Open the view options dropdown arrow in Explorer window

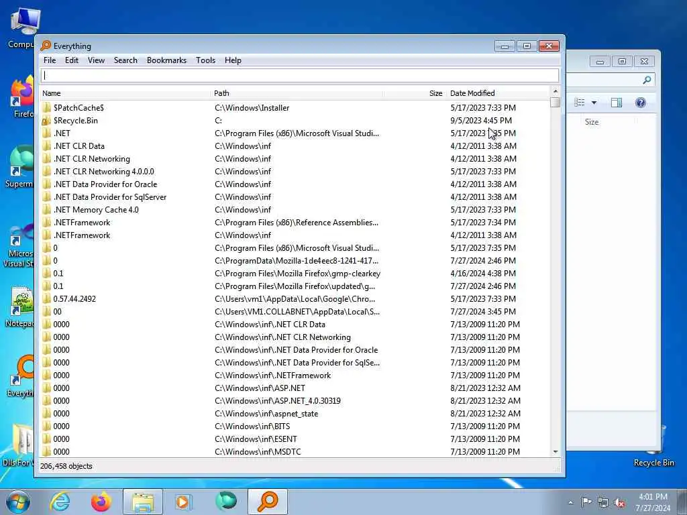click(594, 103)
